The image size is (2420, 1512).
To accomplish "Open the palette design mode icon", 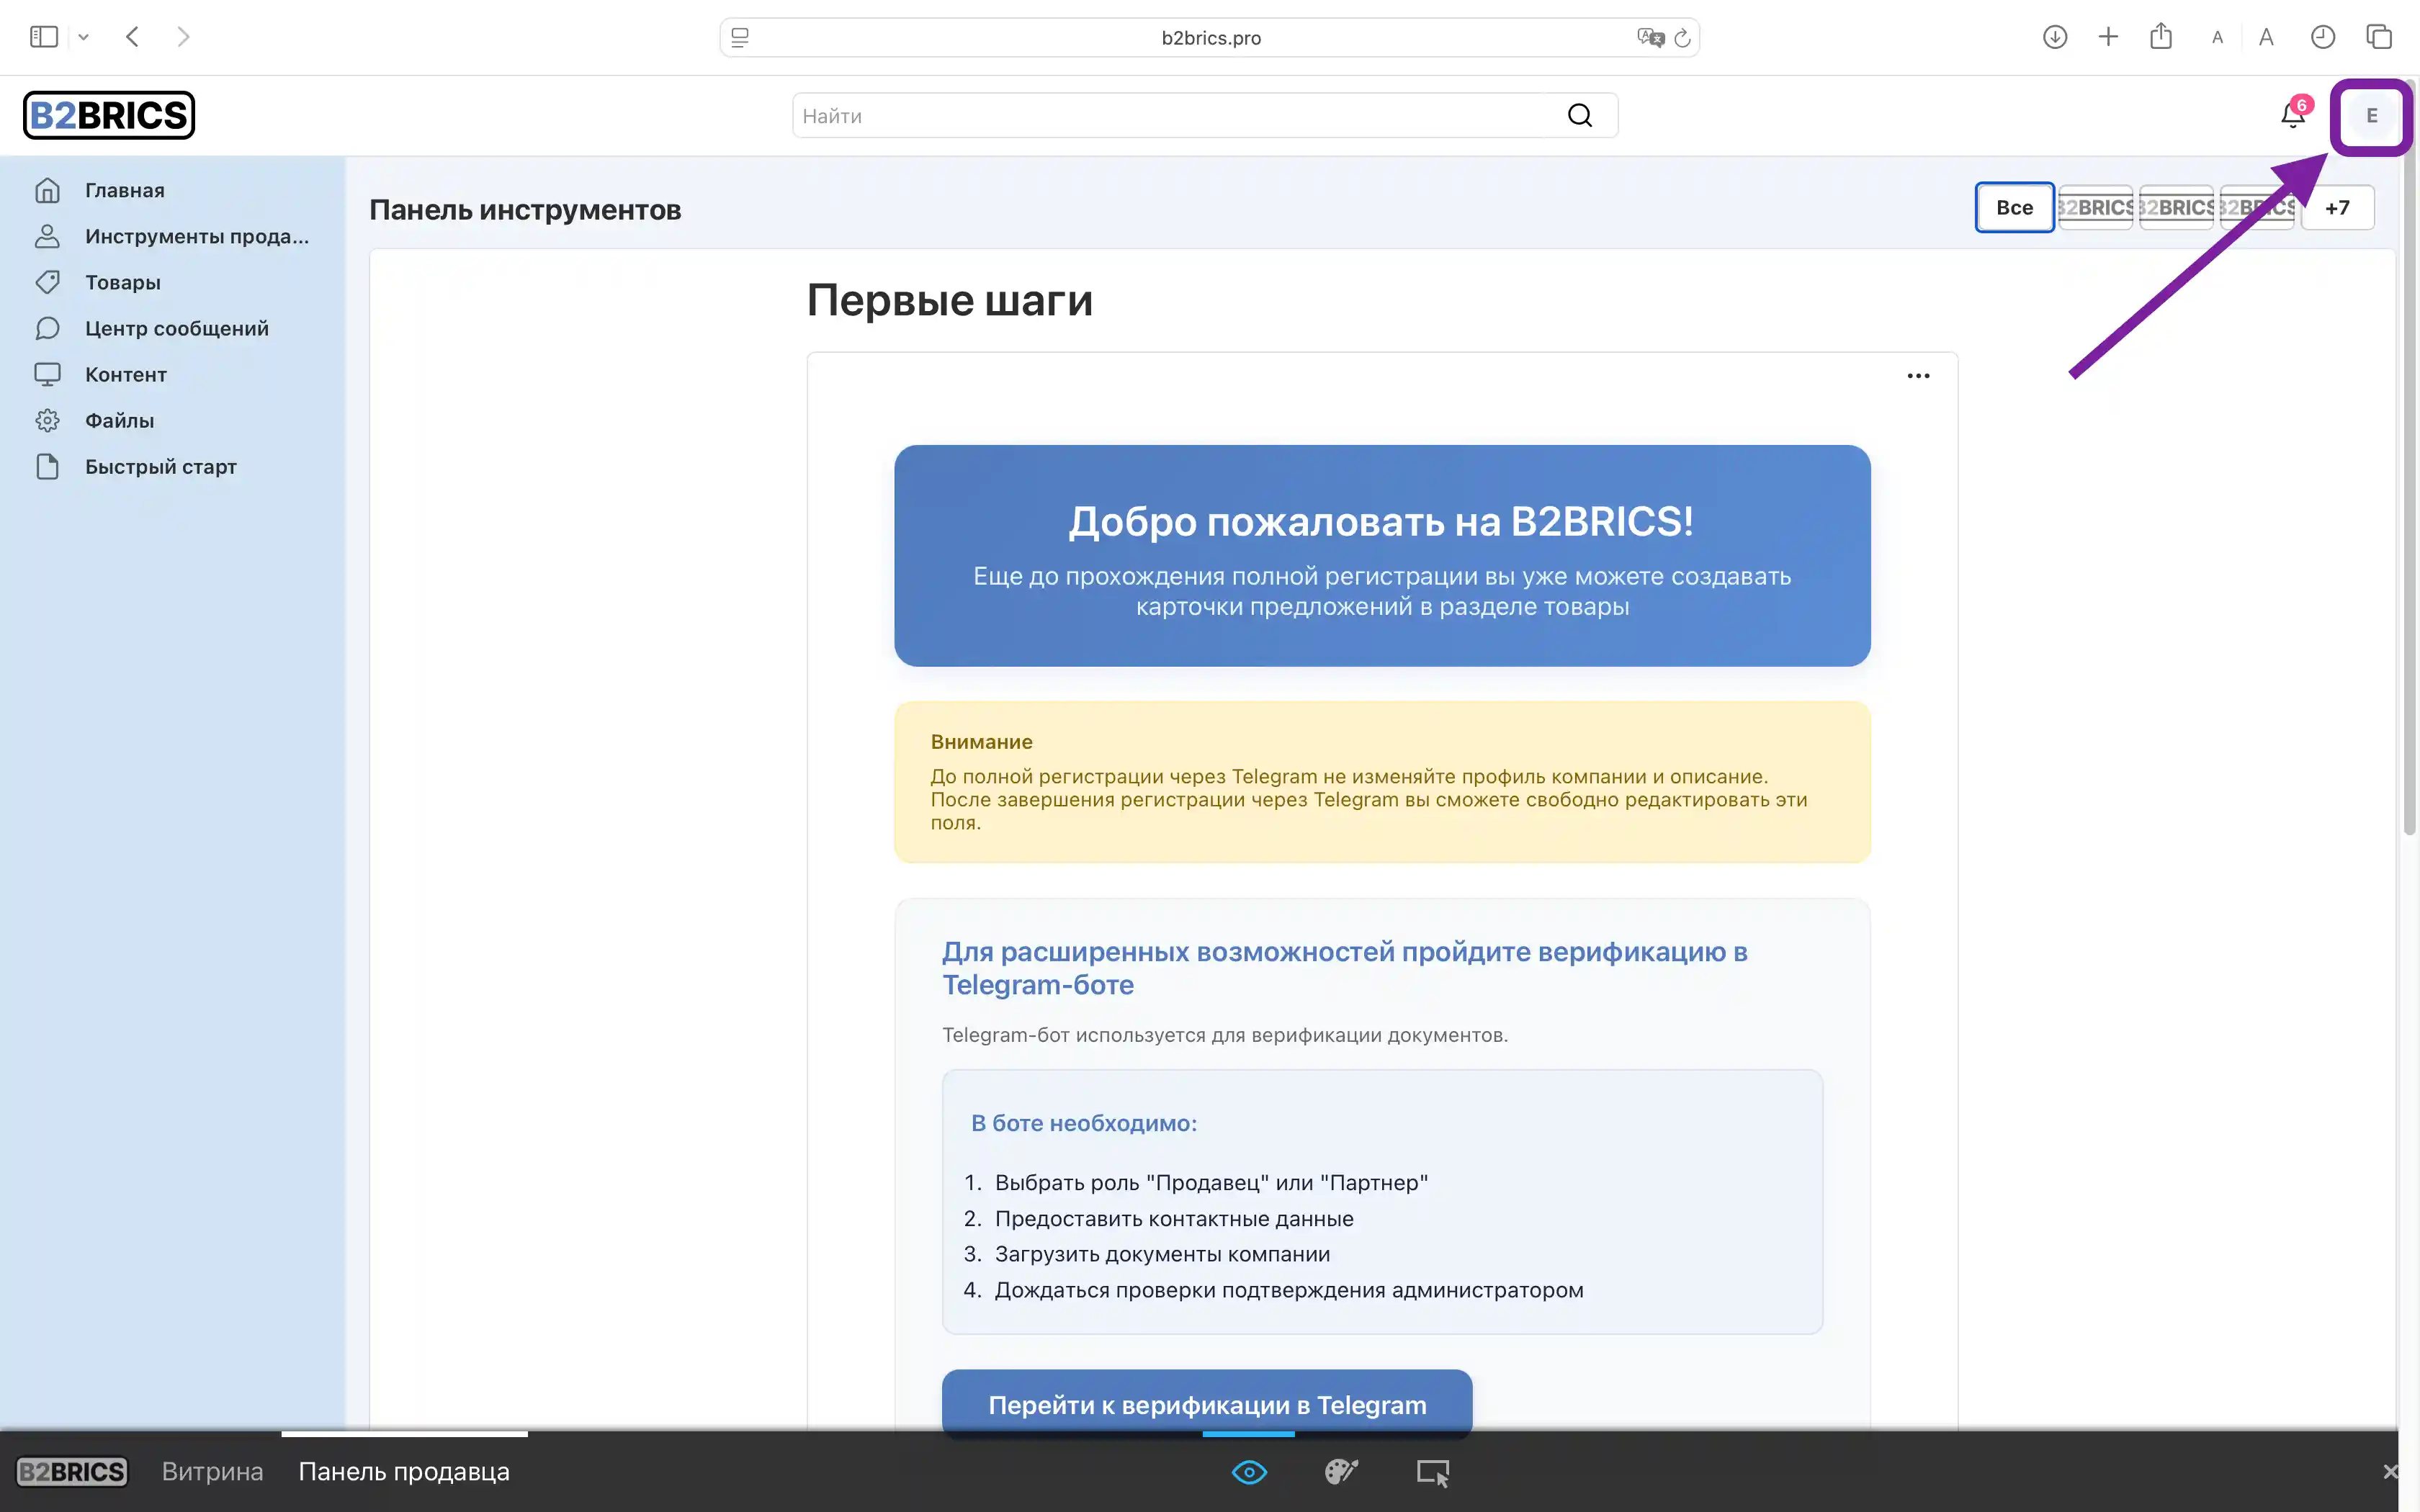I will click(1341, 1472).
